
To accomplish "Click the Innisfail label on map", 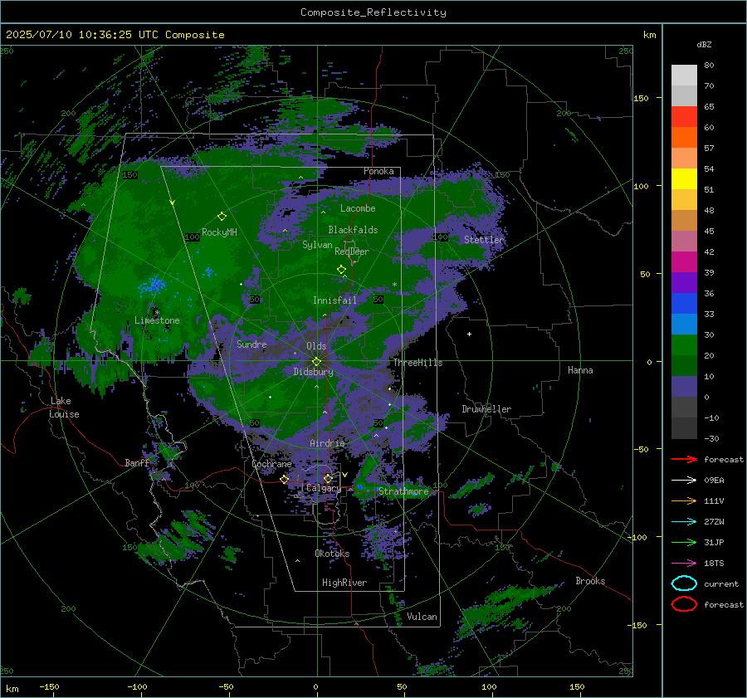I will pos(334,300).
